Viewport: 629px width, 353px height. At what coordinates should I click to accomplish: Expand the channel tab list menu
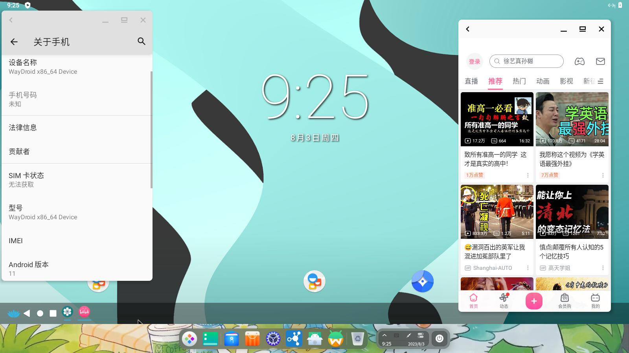tap(601, 81)
